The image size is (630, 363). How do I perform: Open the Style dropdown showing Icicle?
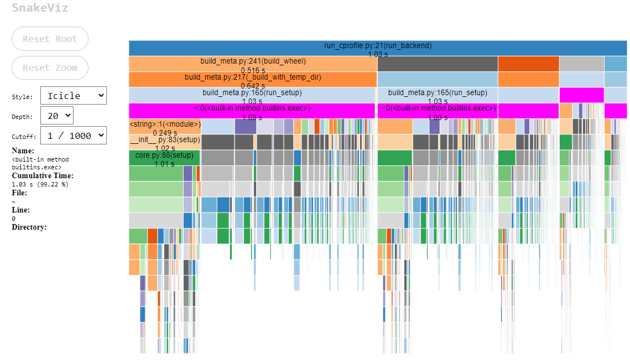pyautogui.click(x=73, y=95)
